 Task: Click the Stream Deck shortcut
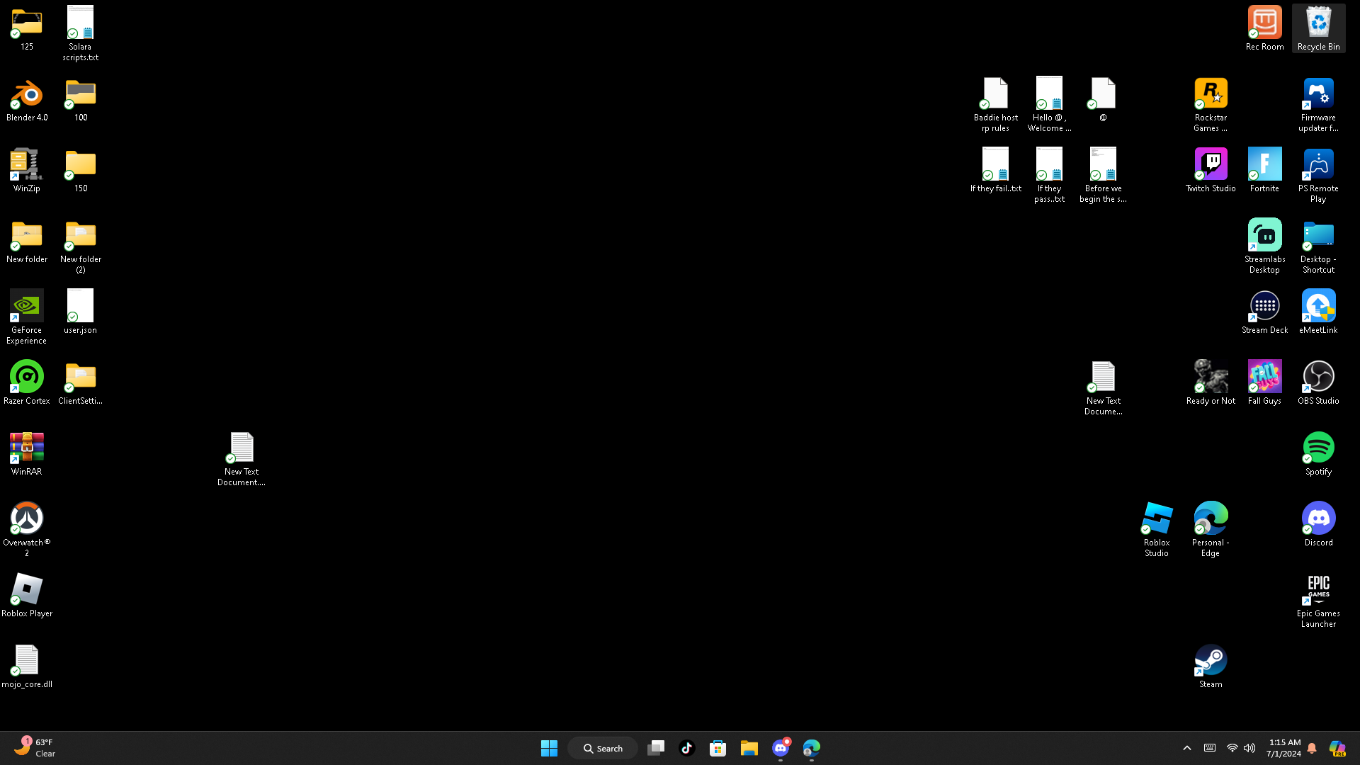point(1265,313)
